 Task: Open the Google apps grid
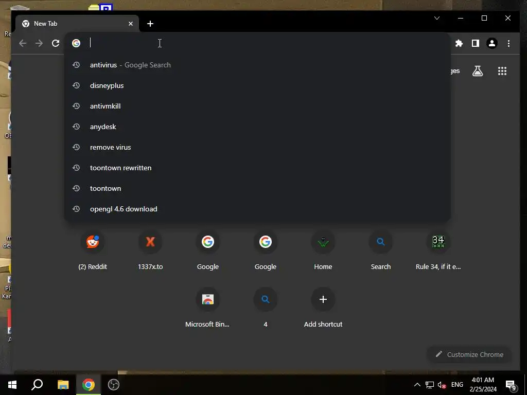point(502,71)
